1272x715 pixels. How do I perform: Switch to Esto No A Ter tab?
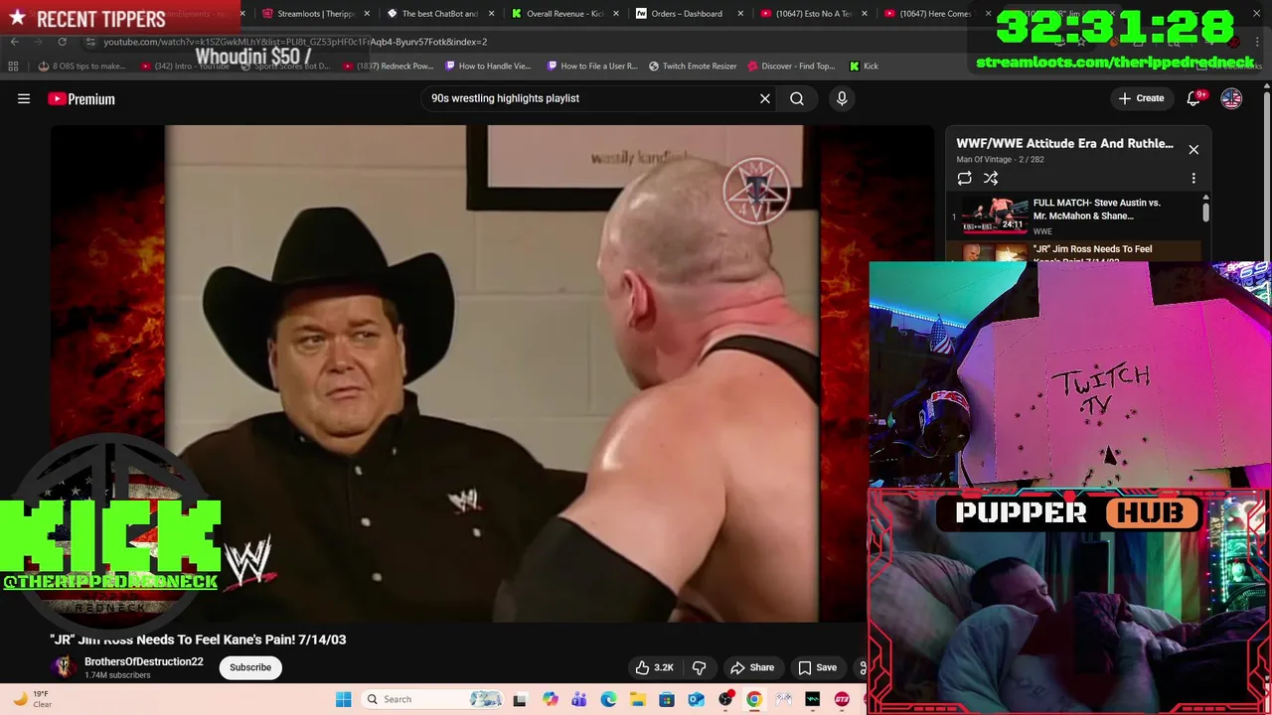[813, 14]
